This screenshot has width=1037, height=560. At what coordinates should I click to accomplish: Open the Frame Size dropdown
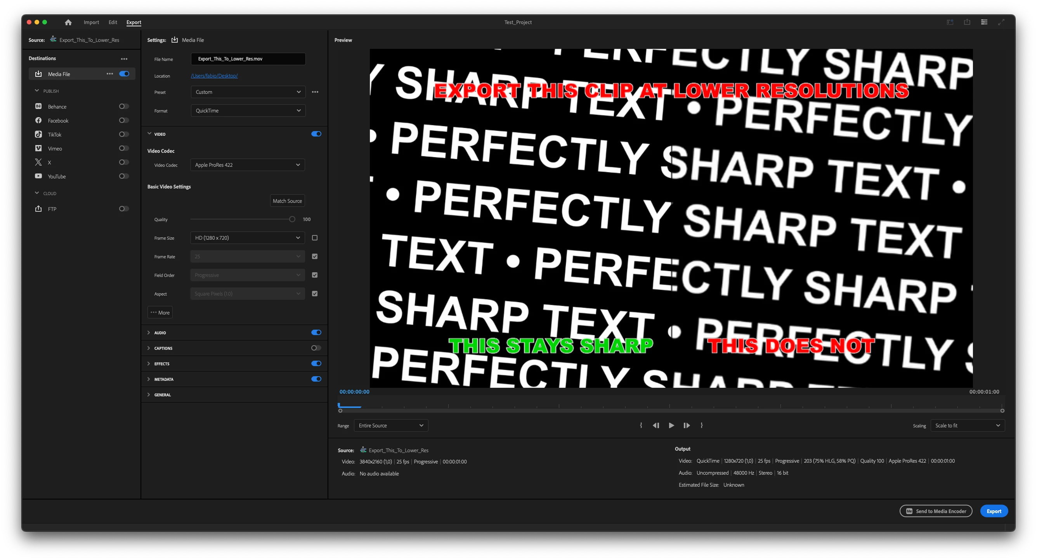coord(247,238)
